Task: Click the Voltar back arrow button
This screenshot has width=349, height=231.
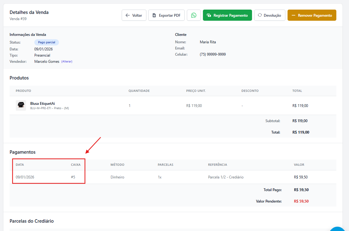Action: click(x=134, y=15)
